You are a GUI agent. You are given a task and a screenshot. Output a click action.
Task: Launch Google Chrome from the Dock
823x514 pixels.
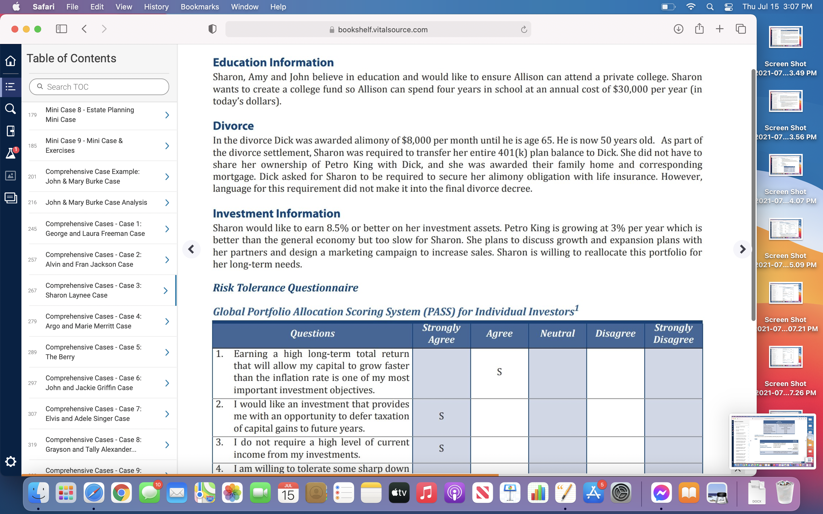(121, 493)
